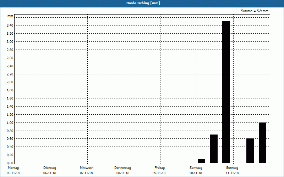This screenshot has width=284, height=177.
Task: Click the 1,00 y-axis value
Action: coord(10,123)
